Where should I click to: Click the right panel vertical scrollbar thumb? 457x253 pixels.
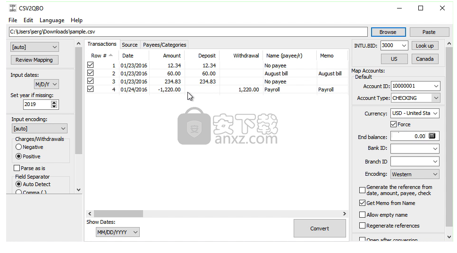[449, 137]
